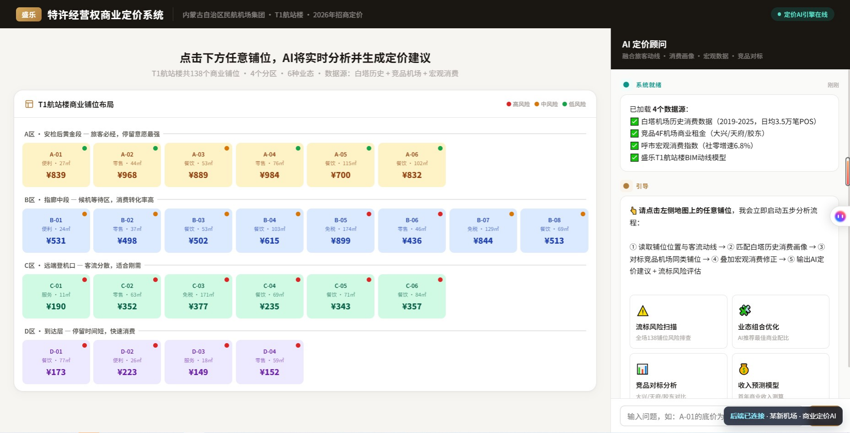Select shop B-01 便利 24㎡

56,230
